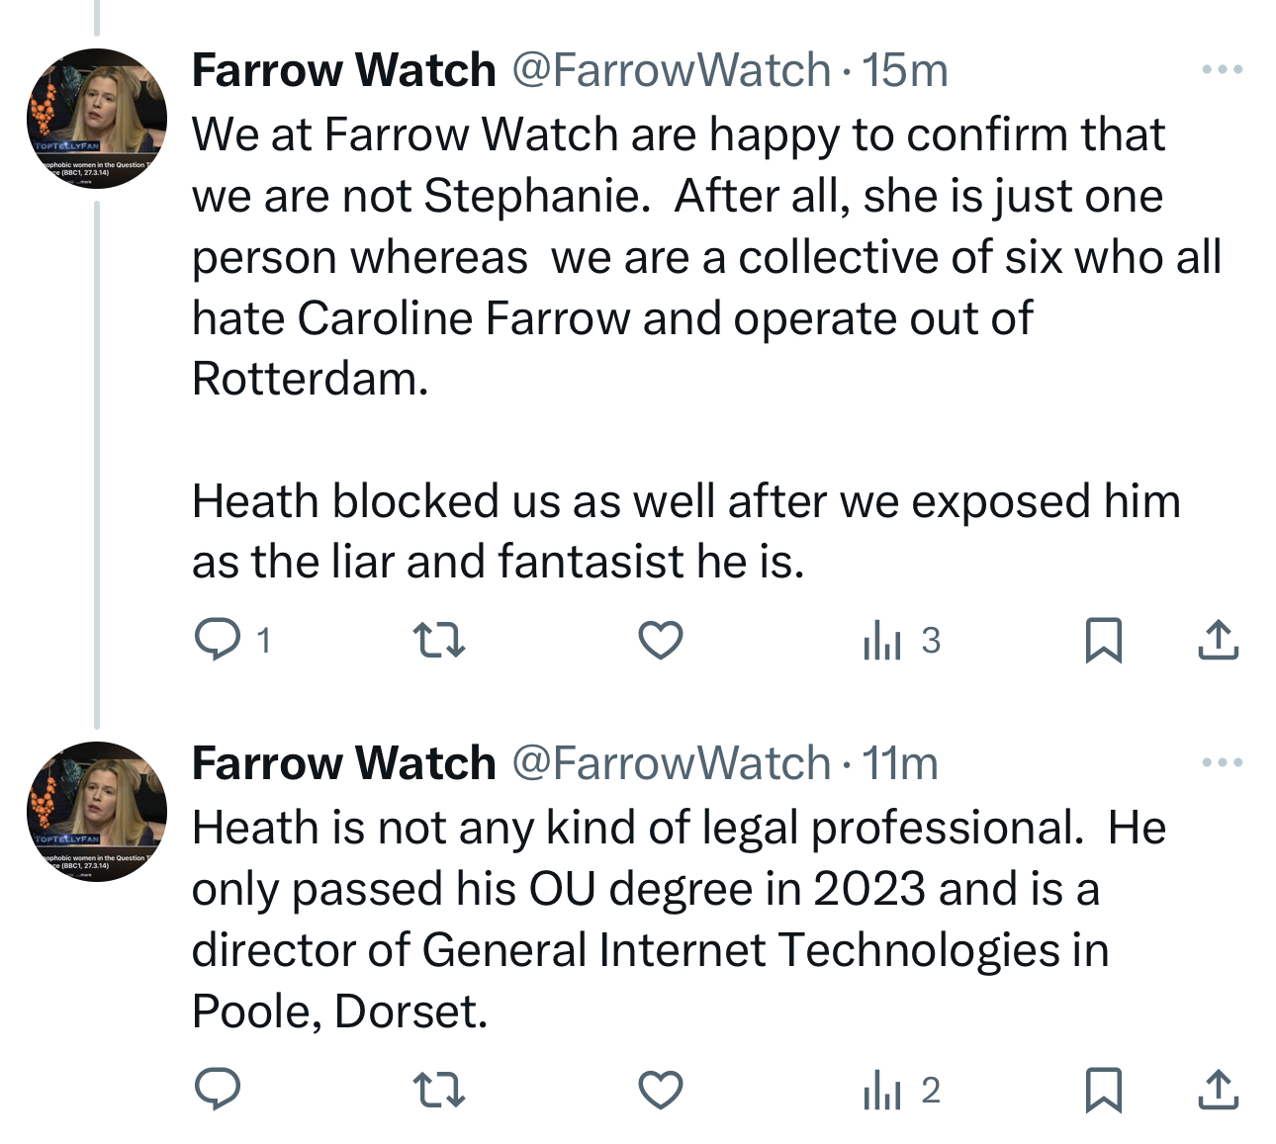This screenshot has height=1144, width=1276.
Task: Reply to the 15m Farrow Watch tweet
Action: point(218,640)
